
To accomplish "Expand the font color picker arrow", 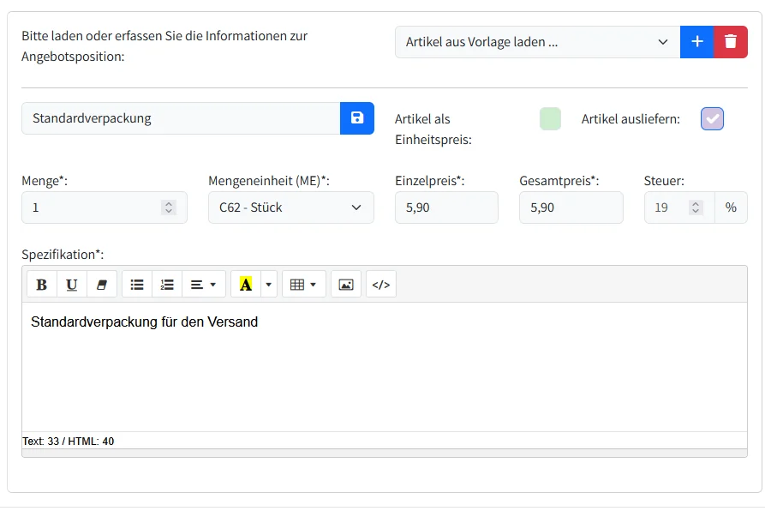I will [x=268, y=284].
